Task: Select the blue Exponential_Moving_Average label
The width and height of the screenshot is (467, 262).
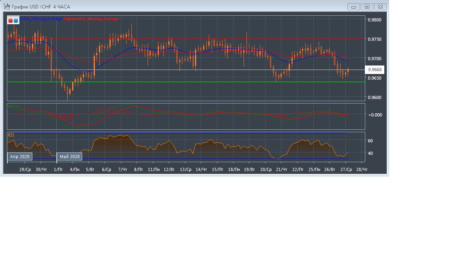Action: 41,19
